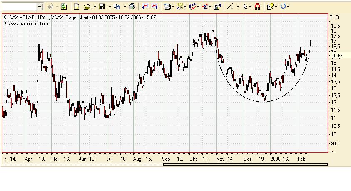
Task: Click the blue circular reload icon
Action: pyautogui.click(x=283, y=7)
